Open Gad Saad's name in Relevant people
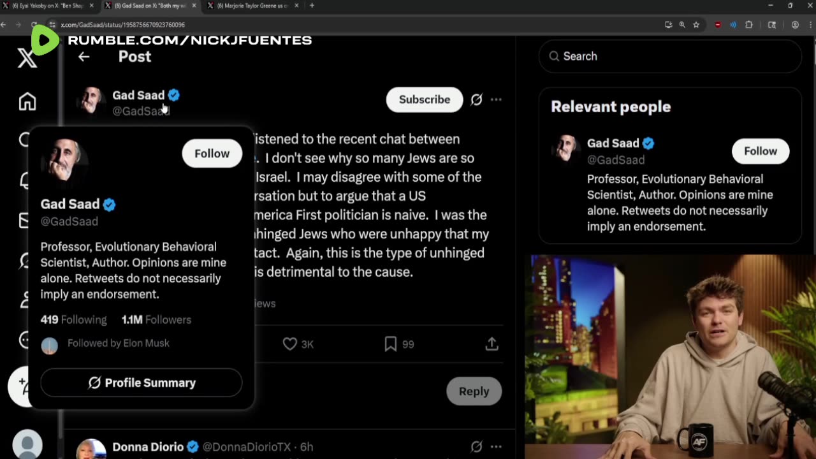The width and height of the screenshot is (816, 459). (613, 143)
